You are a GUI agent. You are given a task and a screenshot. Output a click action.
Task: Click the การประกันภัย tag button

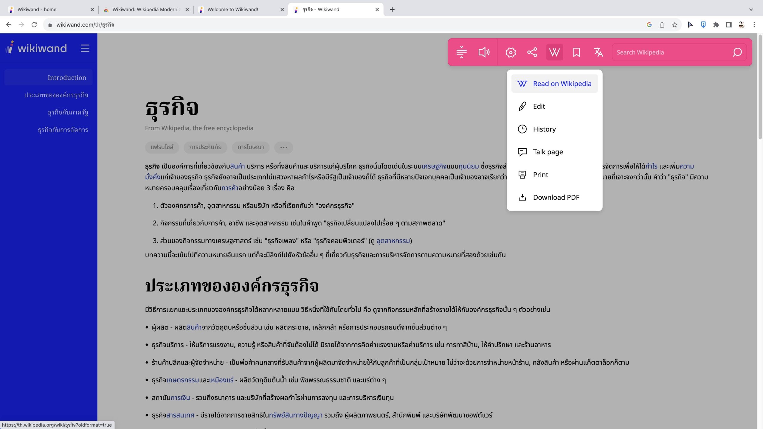205,147
